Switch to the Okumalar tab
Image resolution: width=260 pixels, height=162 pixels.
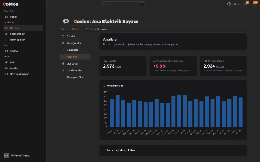pos(75,50)
